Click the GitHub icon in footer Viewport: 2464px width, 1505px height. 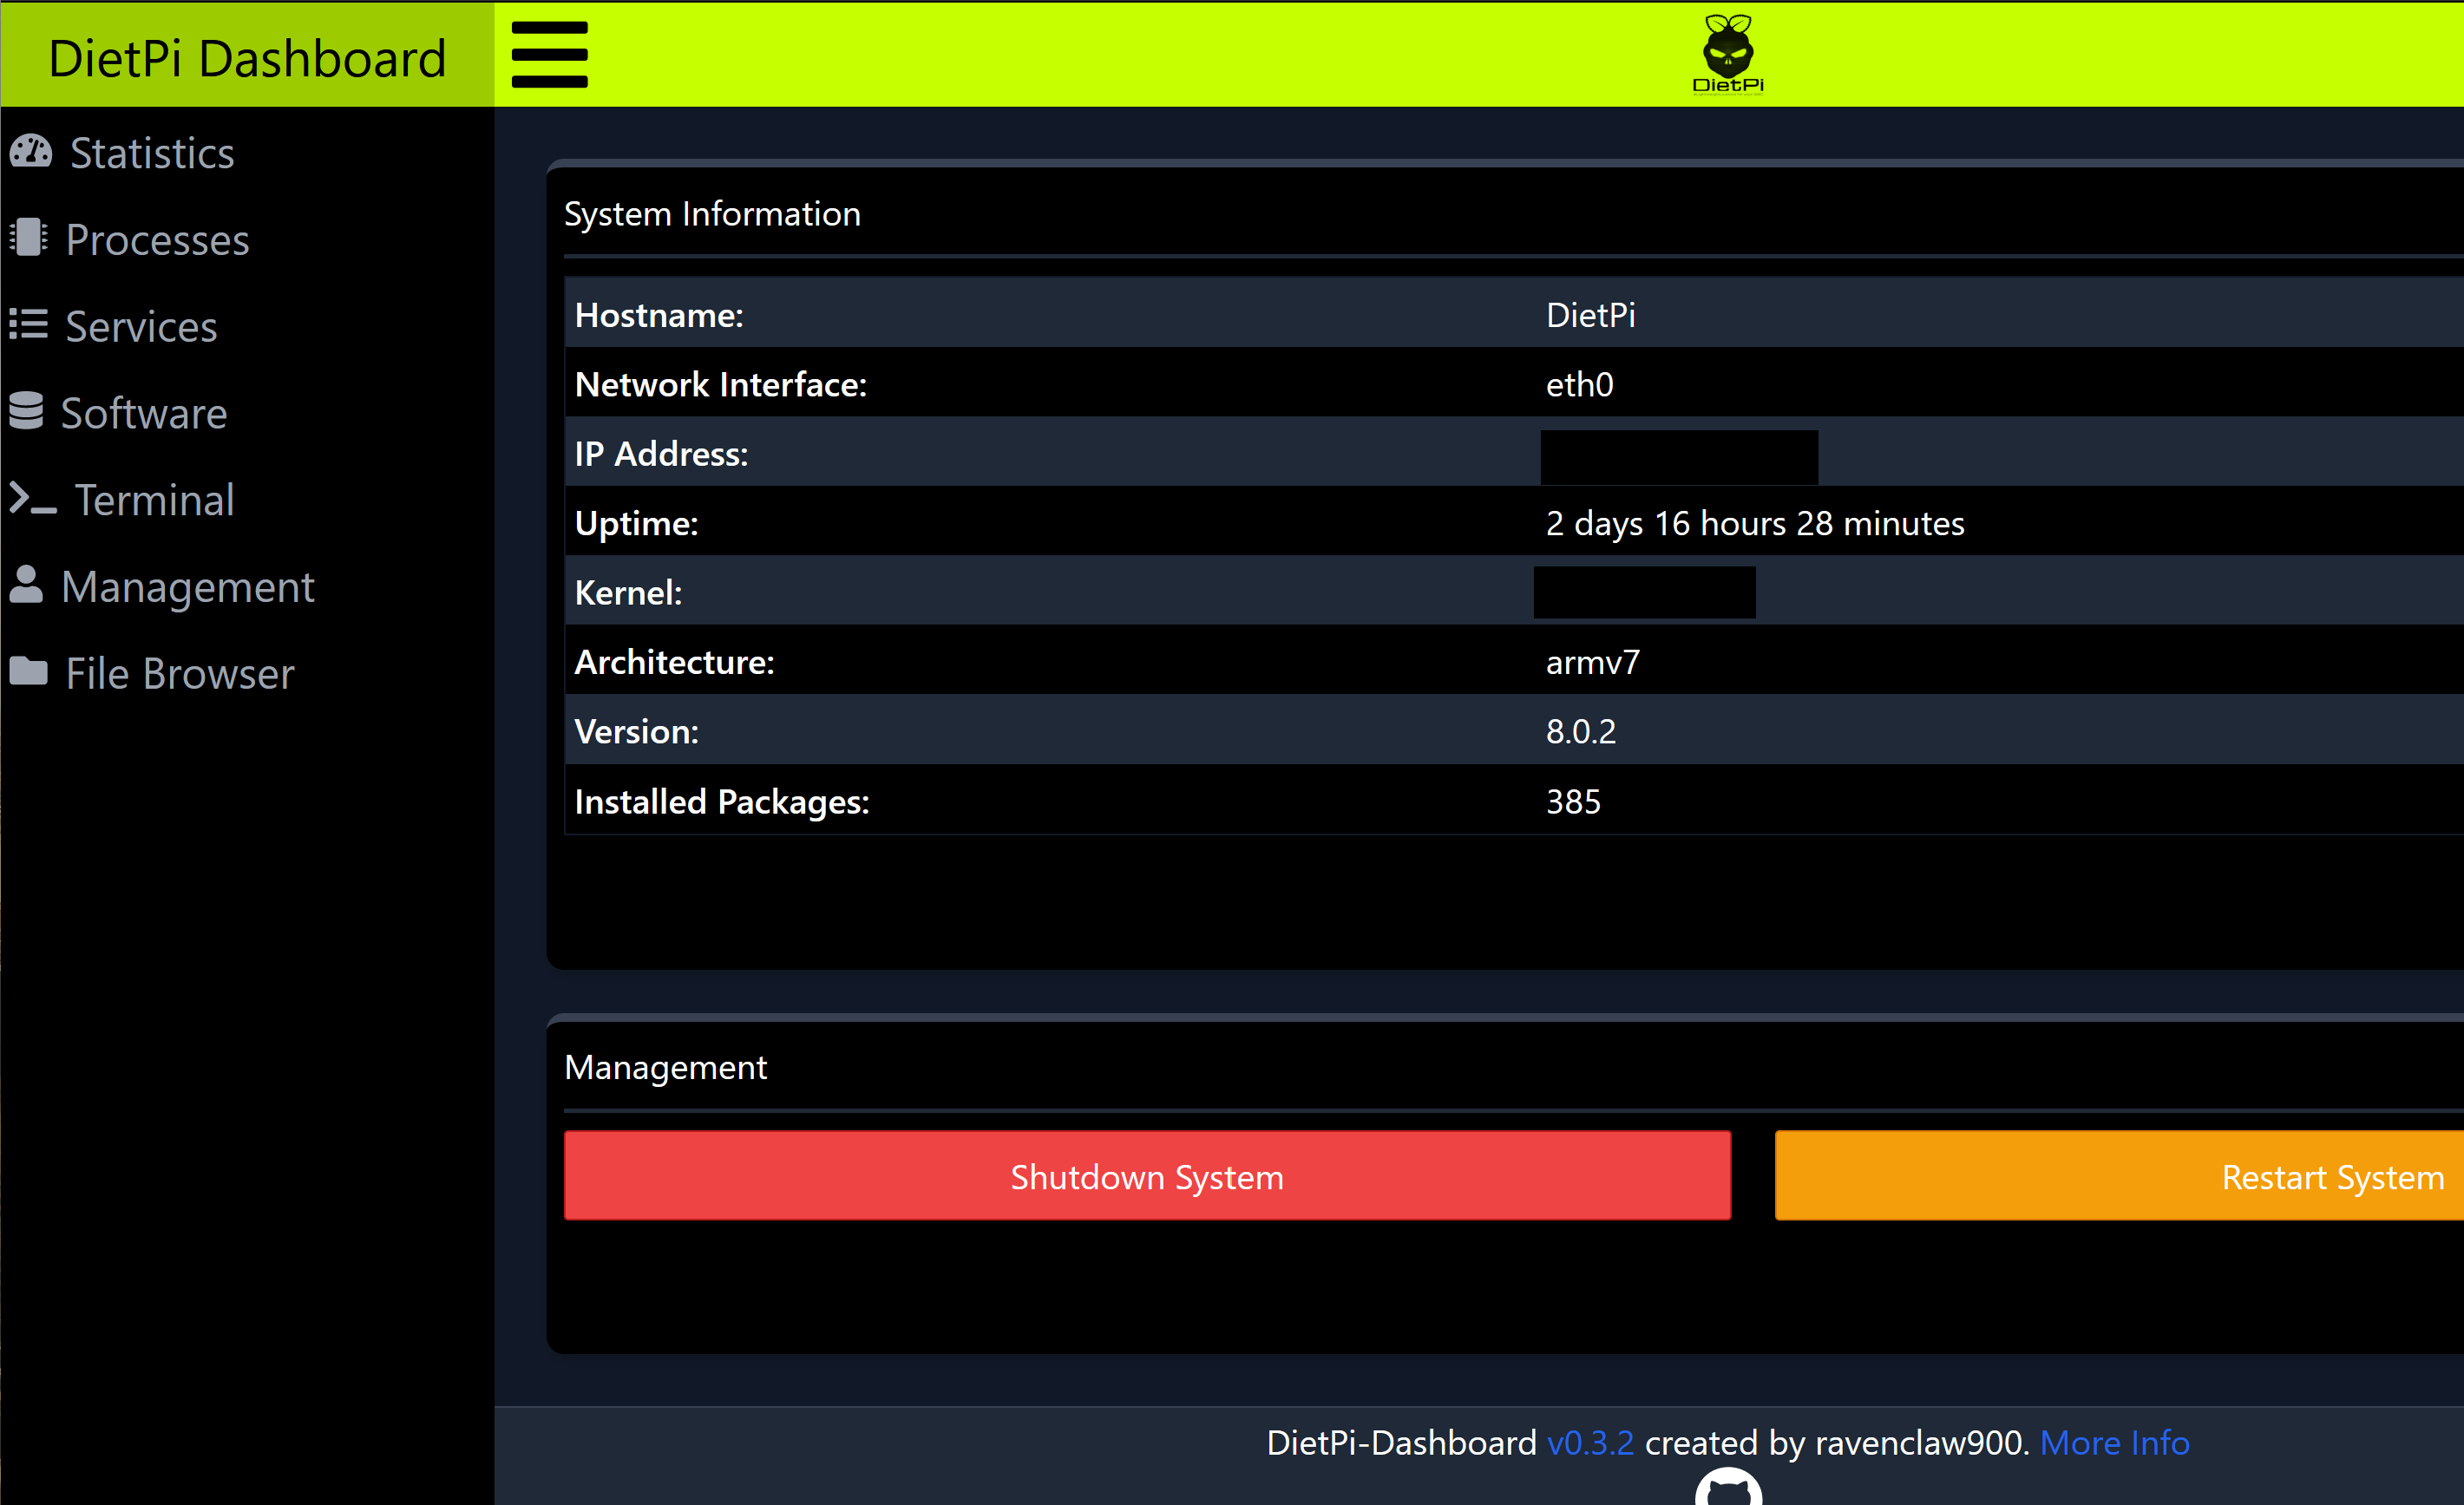1728,1488
